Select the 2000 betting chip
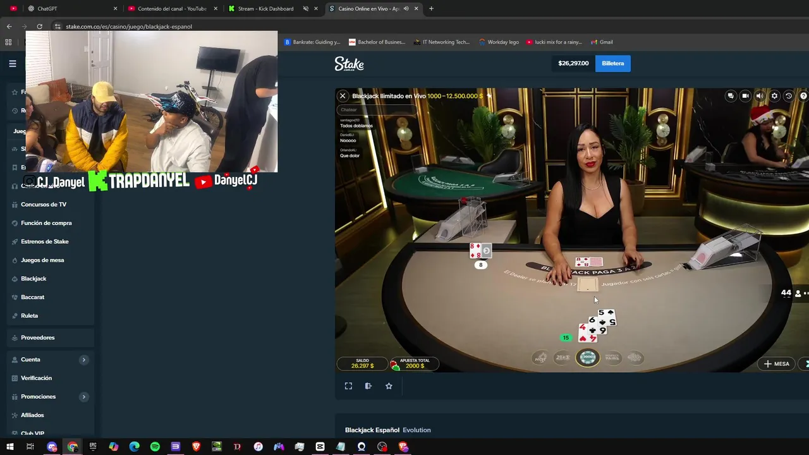 588,358
